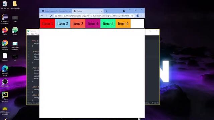Launch Eclipse IDE for Java desktop shortcut

click(x=5, y=19)
